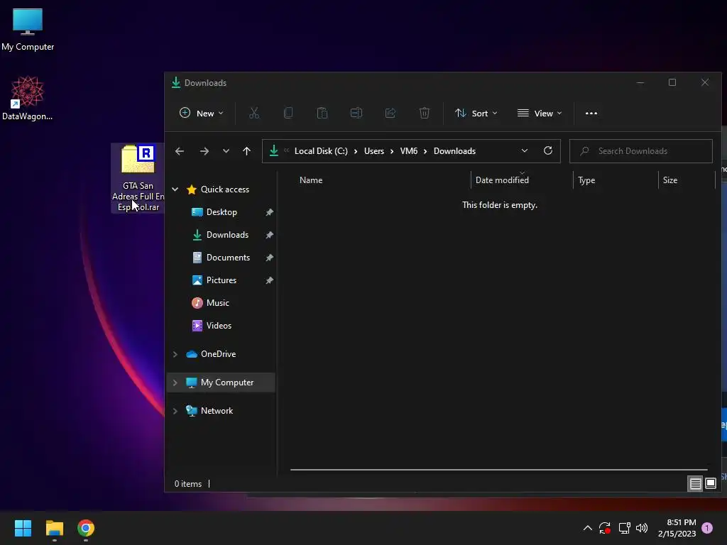Click the pin icon next to Desktop
Screen dimensions: 727x545
[x=269, y=212]
